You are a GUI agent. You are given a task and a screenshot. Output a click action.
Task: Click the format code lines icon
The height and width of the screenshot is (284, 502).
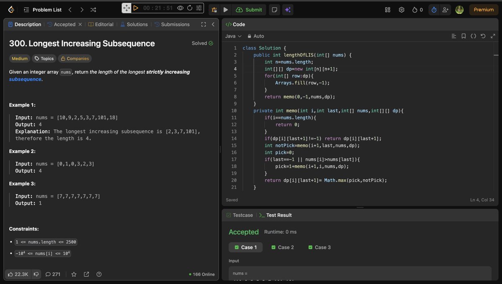click(x=454, y=36)
